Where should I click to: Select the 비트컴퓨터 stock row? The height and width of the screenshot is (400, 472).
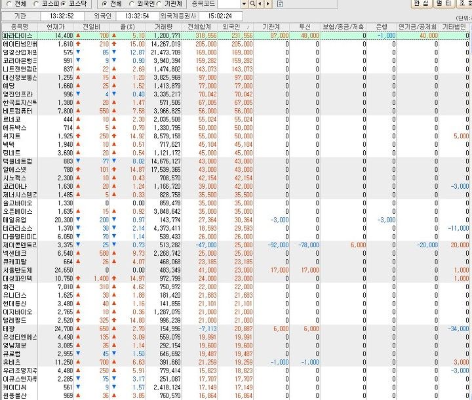click(236, 111)
